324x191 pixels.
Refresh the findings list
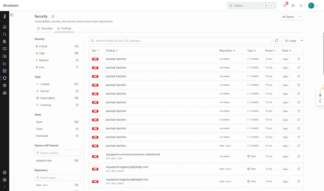[277, 41]
